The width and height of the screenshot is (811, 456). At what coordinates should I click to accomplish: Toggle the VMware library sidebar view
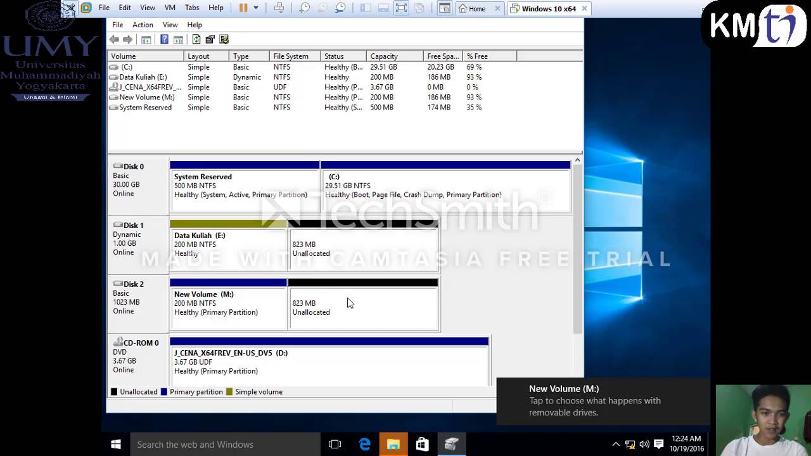[366, 8]
